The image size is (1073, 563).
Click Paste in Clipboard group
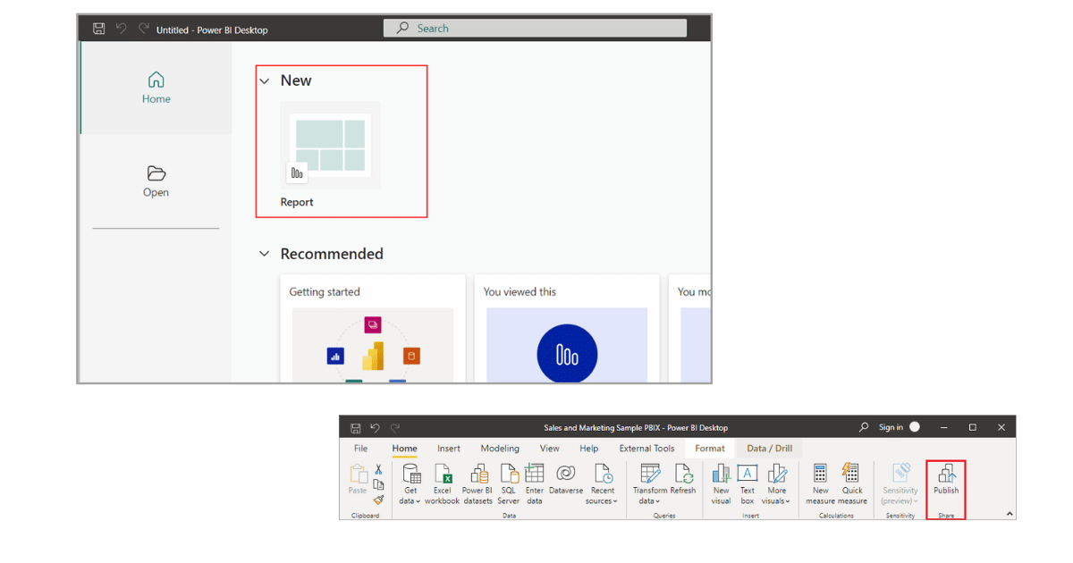pos(358,480)
